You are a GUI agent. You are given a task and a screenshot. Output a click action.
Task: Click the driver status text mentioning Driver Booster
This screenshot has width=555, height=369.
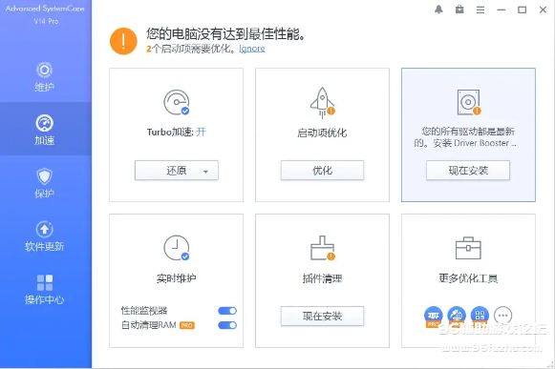coord(466,137)
